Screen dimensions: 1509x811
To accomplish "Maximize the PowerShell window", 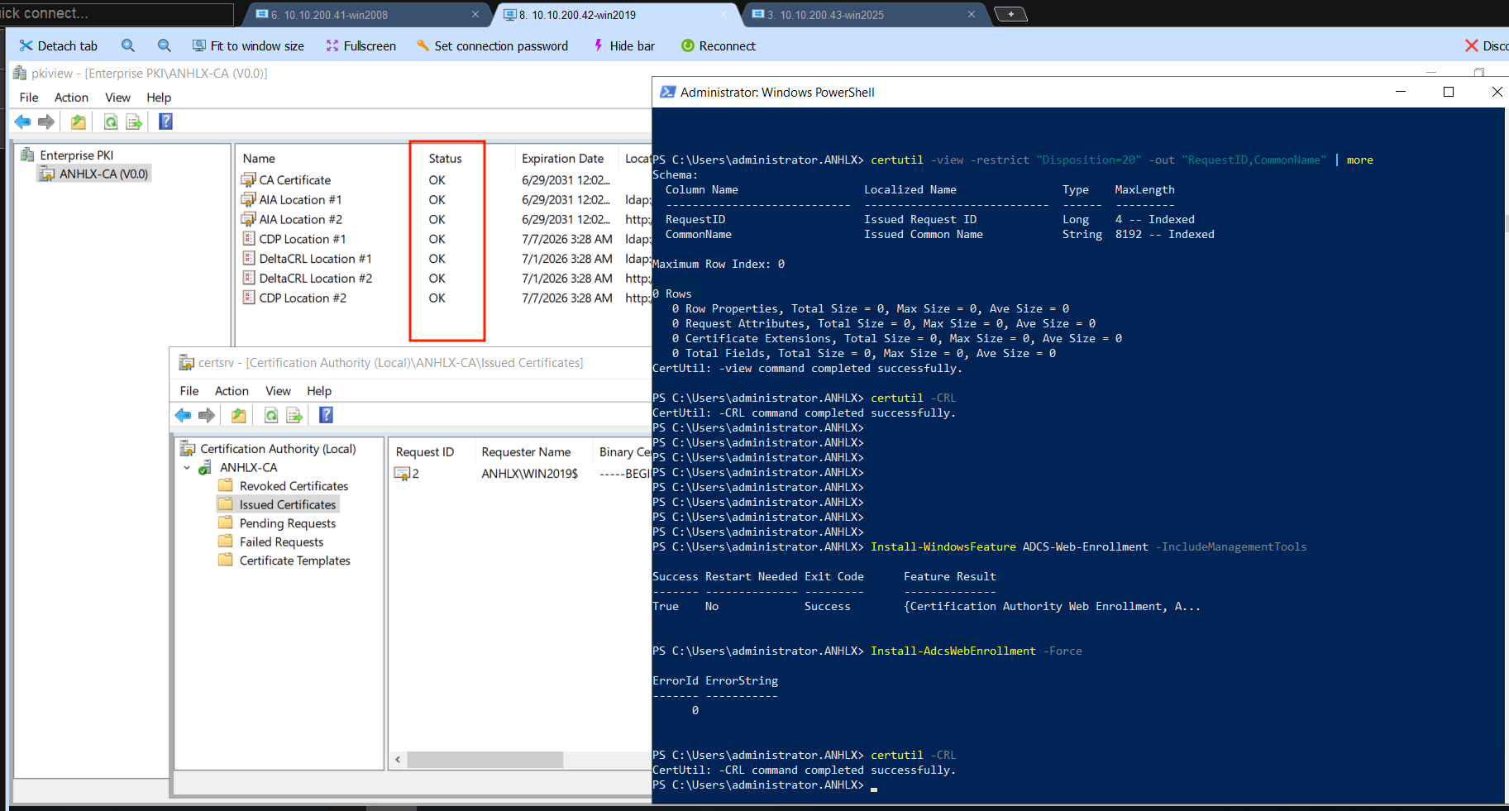I will (x=1449, y=92).
